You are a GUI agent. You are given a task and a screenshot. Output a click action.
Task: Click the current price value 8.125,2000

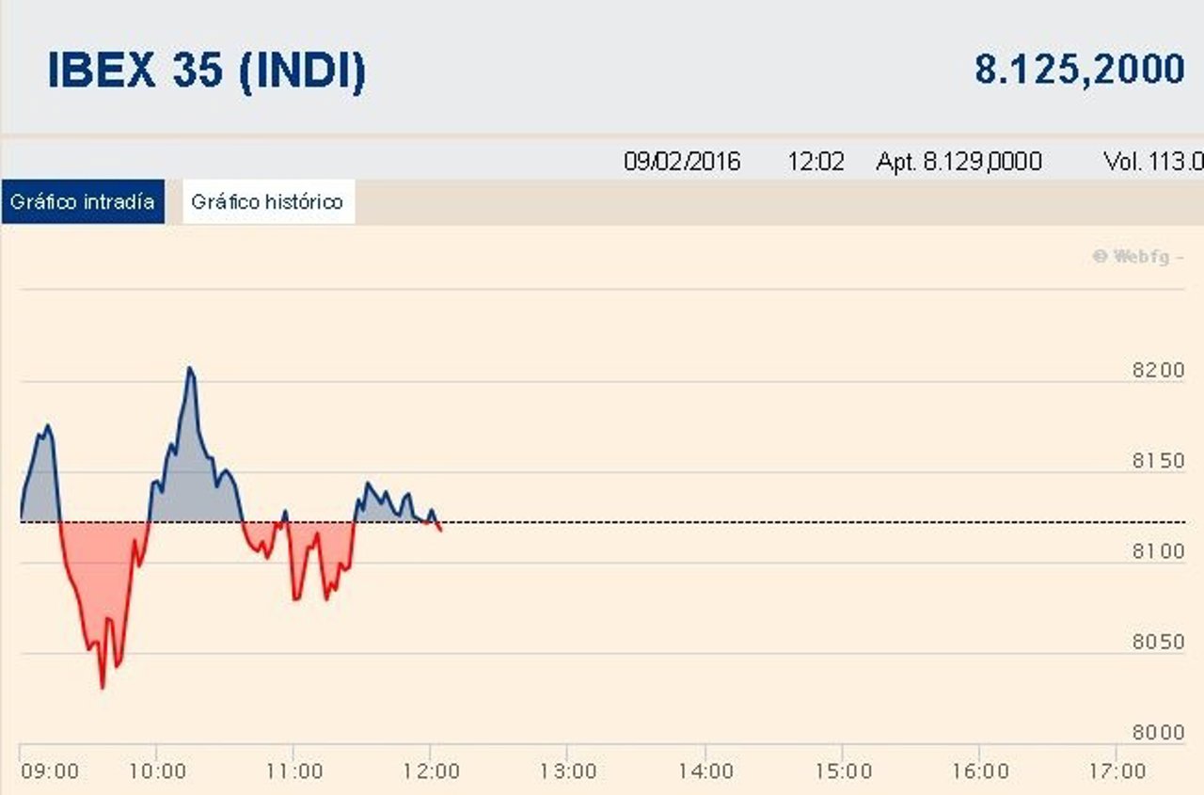[x=1082, y=68]
